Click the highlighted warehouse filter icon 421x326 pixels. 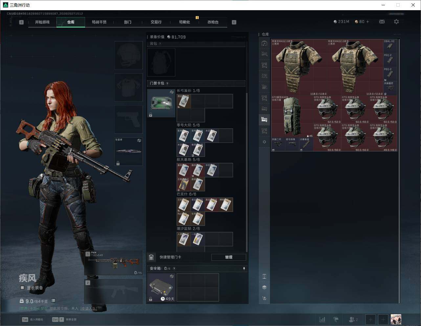264,120
